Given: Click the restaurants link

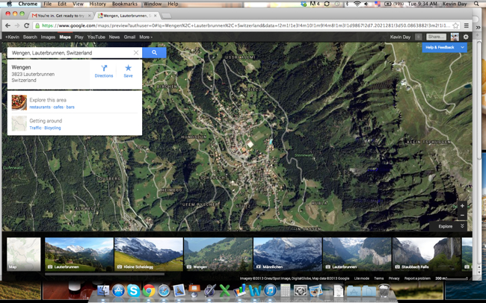Looking at the screenshot, I should pyautogui.click(x=40, y=107).
